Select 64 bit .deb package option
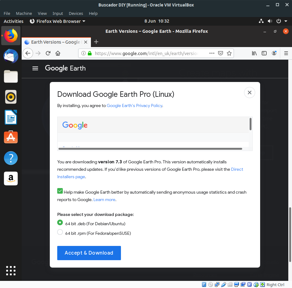Screen dimensions: 292x288 (x=60, y=222)
